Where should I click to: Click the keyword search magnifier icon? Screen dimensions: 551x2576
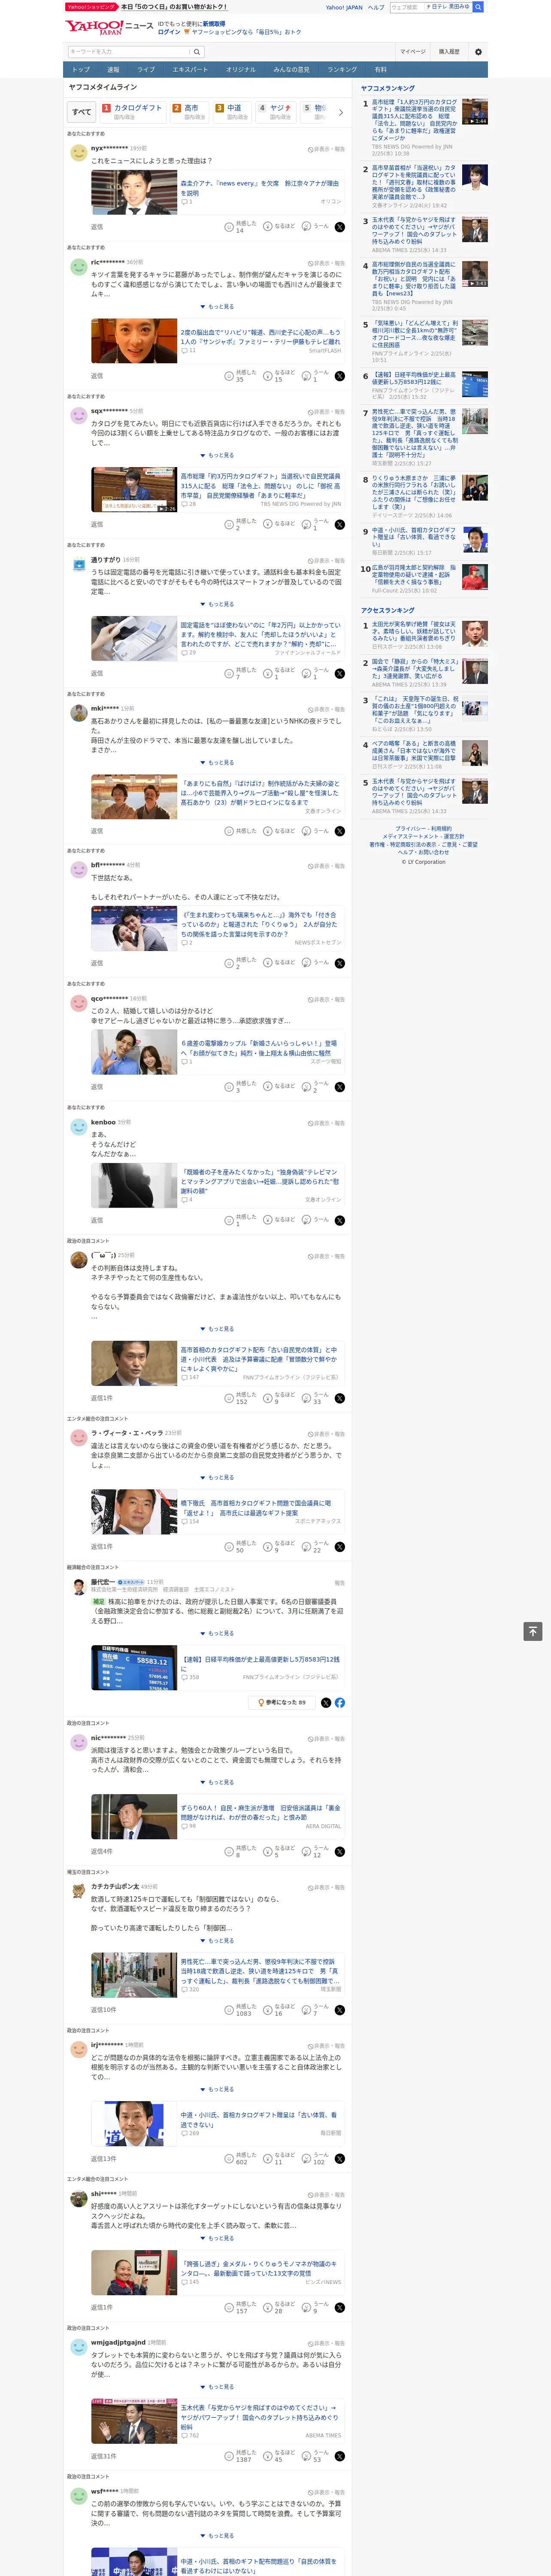coord(197,52)
